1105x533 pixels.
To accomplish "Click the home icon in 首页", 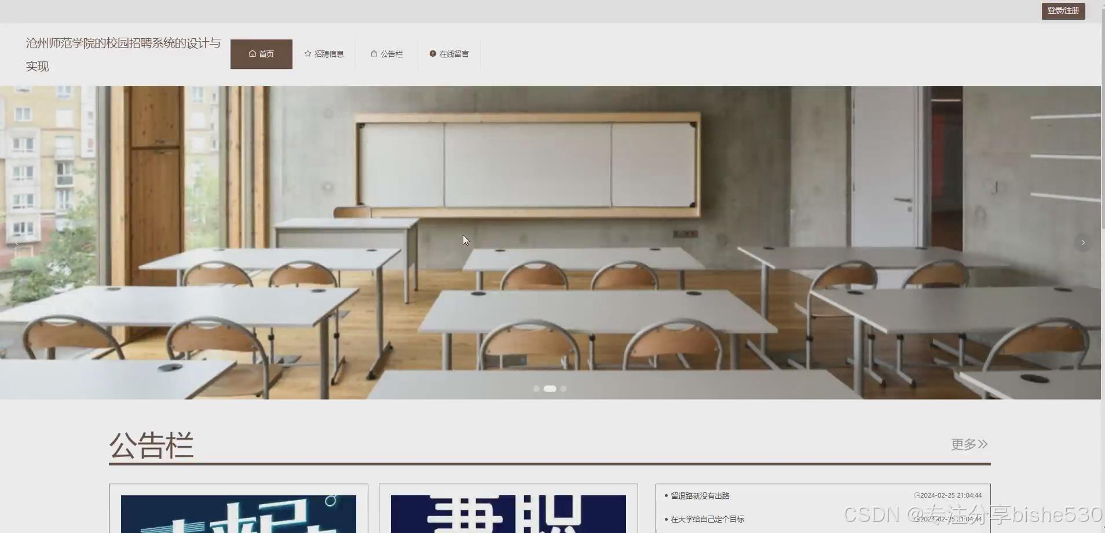I will [x=252, y=54].
